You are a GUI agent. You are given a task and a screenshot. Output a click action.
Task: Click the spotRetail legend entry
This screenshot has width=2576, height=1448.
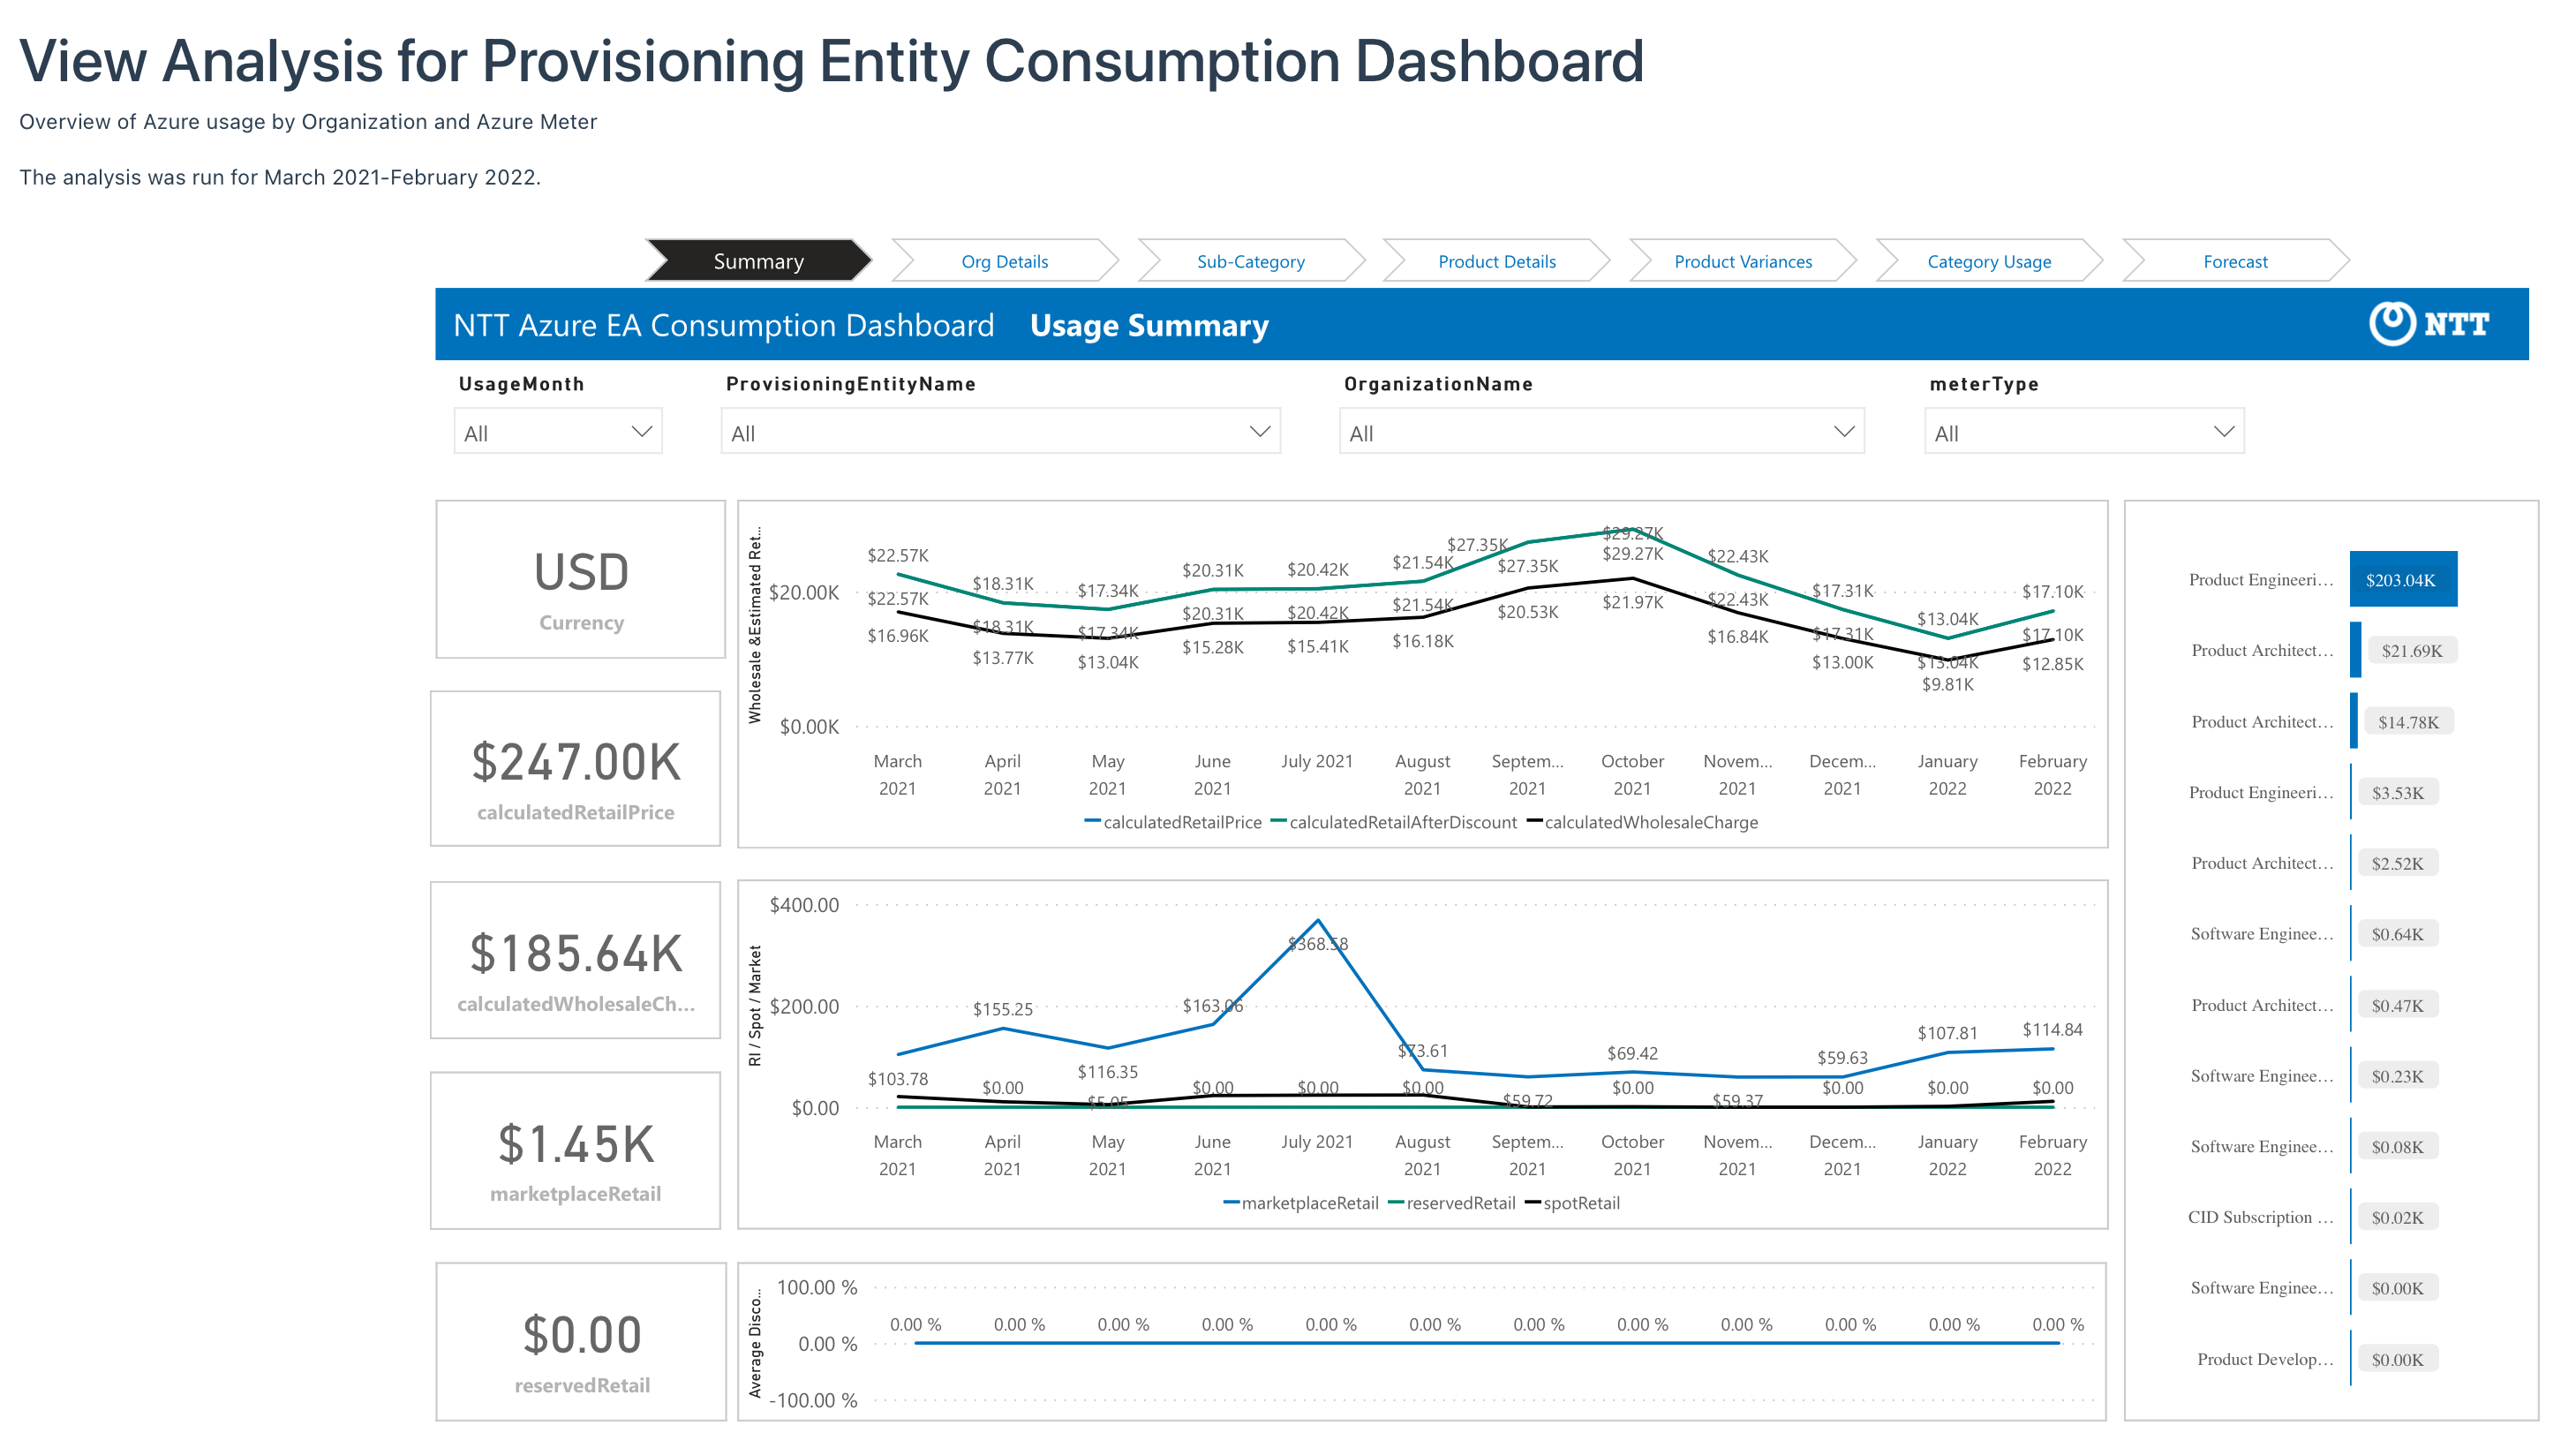[x=1572, y=1203]
